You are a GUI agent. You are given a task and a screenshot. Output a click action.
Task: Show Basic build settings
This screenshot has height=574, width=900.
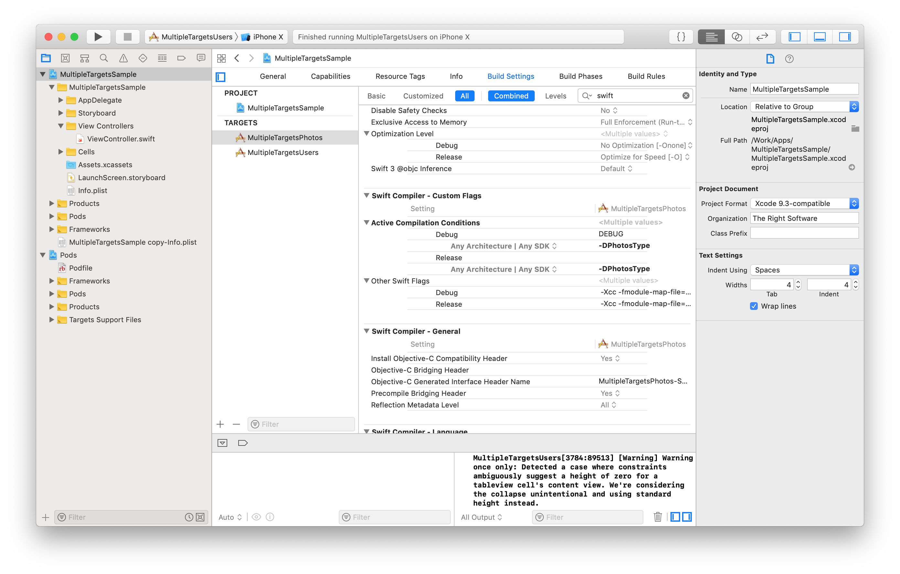[376, 96]
